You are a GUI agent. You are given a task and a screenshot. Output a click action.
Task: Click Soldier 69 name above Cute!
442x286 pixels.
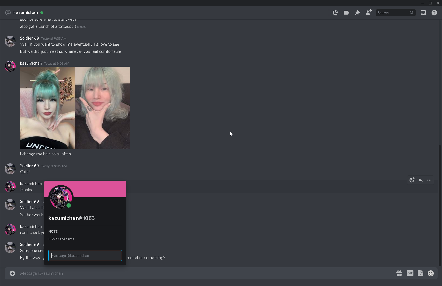pyautogui.click(x=29, y=166)
